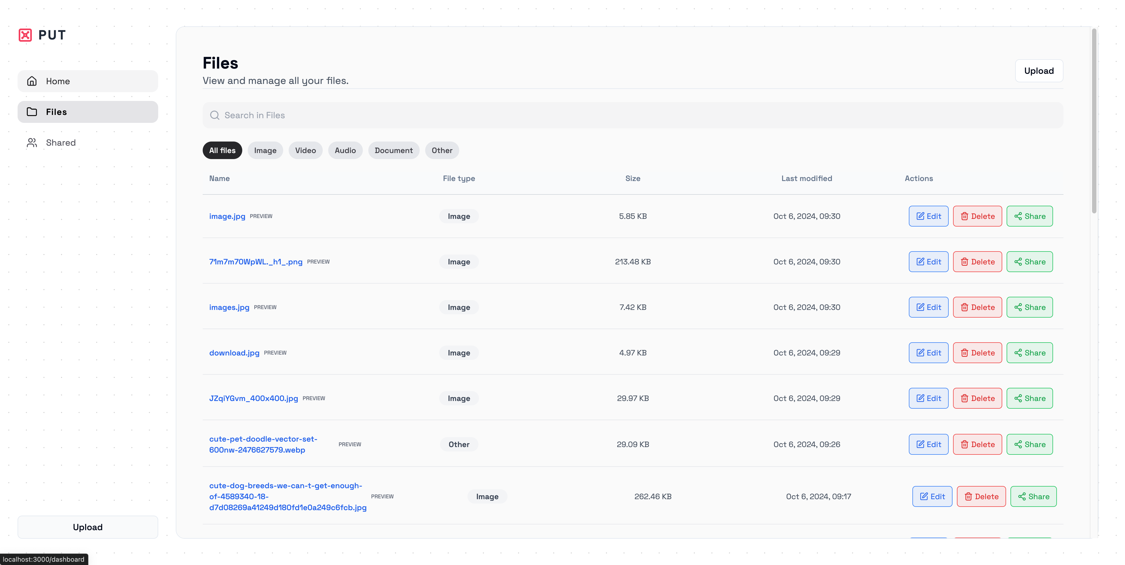Open the image.jpg file link
This screenshot has width=1125, height=565.
pos(227,216)
